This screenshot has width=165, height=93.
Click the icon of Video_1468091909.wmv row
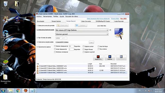(38, 68)
